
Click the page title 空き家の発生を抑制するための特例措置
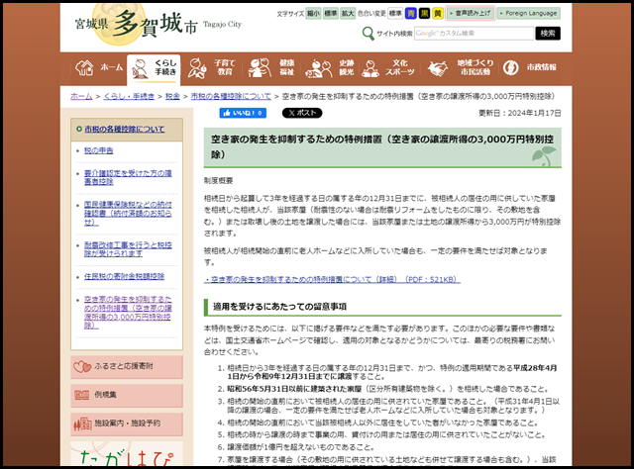[x=382, y=146]
